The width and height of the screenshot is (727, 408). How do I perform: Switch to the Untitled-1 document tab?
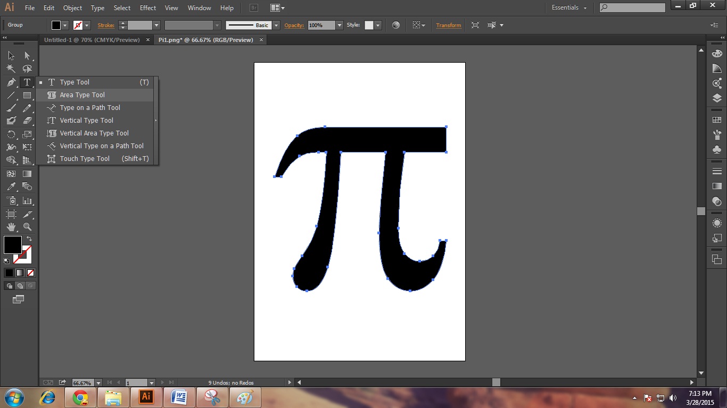point(92,40)
